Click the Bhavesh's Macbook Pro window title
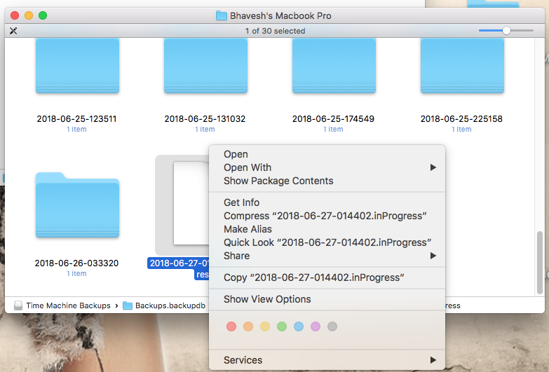The image size is (549, 372). [x=280, y=15]
